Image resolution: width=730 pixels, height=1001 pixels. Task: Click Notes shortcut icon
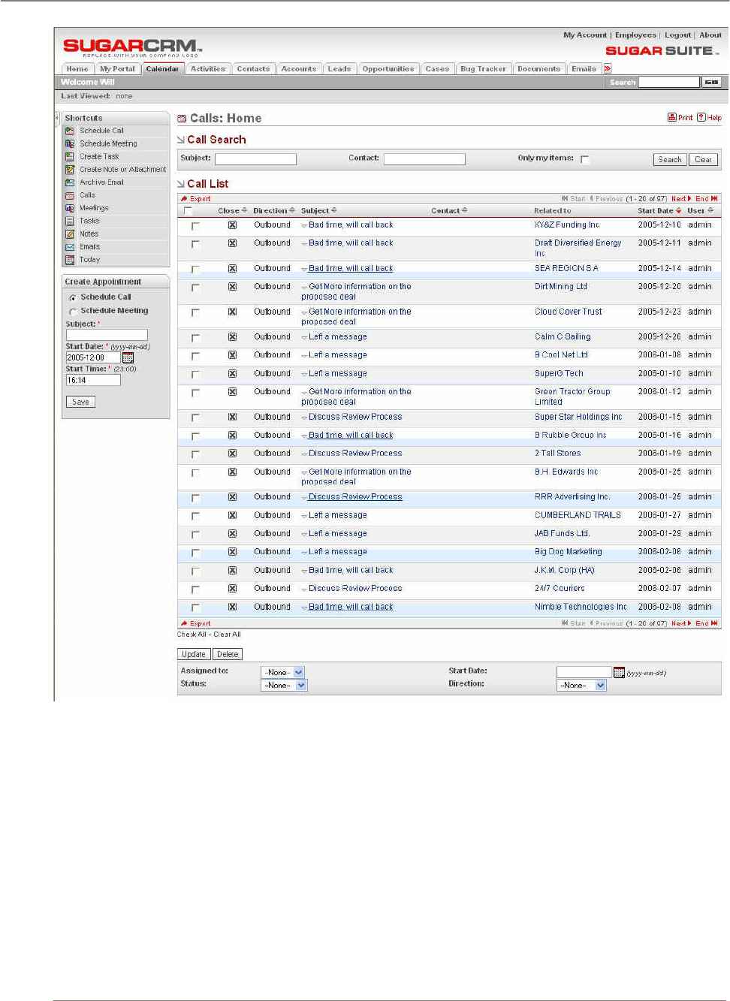coord(70,234)
